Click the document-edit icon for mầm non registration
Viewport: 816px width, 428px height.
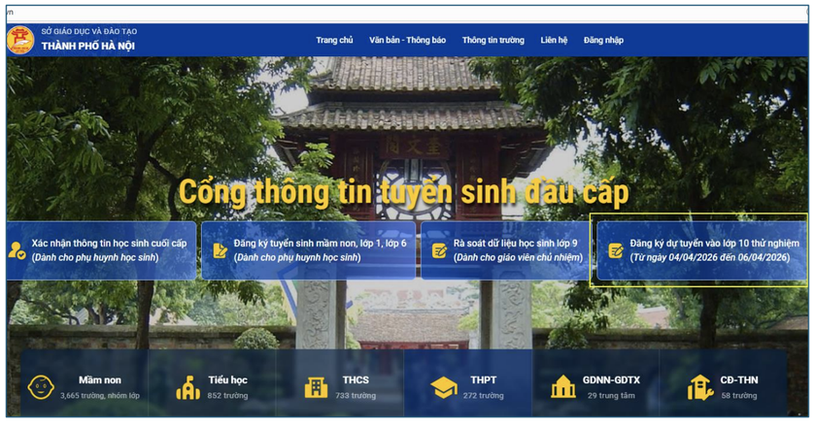pyautogui.click(x=221, y=250)
